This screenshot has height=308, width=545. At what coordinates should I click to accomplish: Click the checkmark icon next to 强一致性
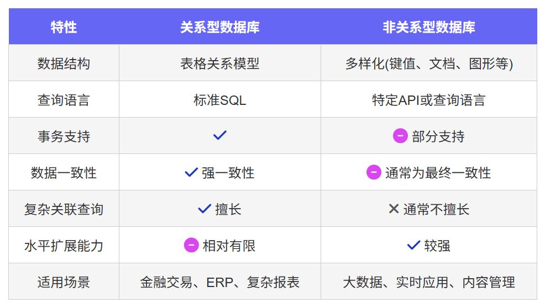(x=191, y=172)
